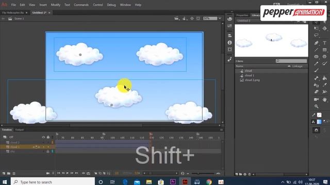Image resolution: width=330 pixels, height=185 pixels.
Task: Select the 3D Rotation tool
Action: [x=324, y=29]
